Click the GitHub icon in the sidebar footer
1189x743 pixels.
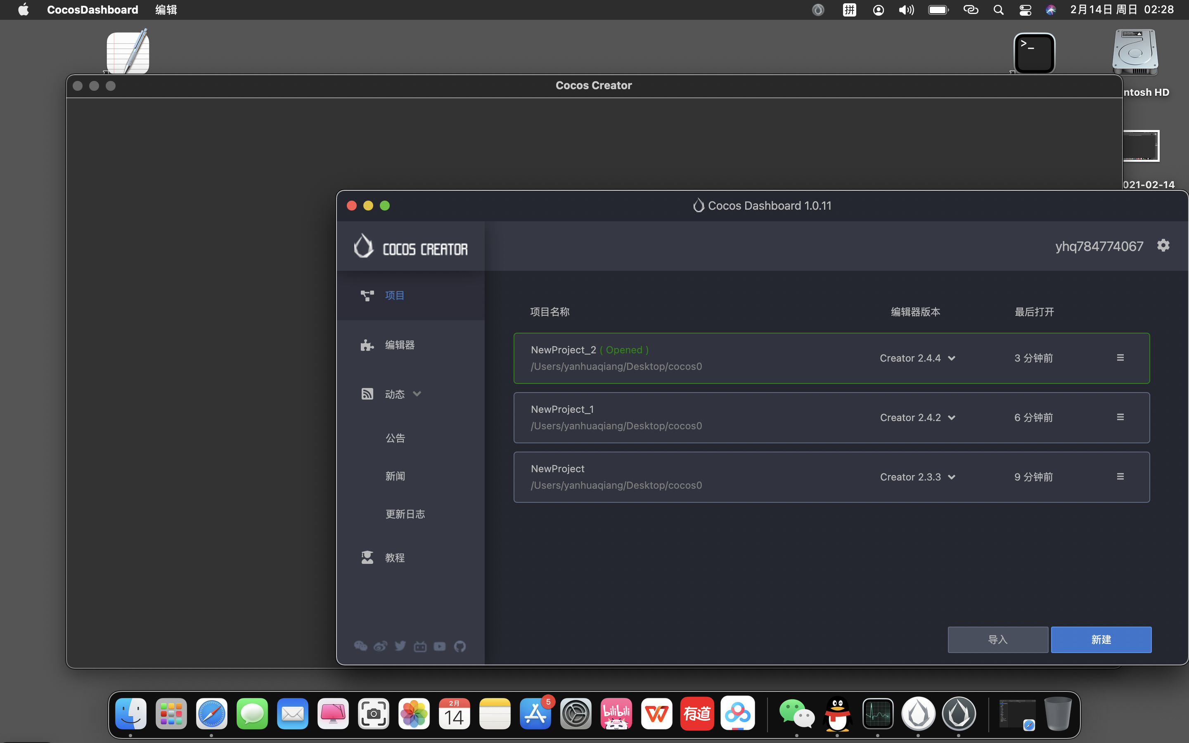pyautogui.click(x=460, y=646)
